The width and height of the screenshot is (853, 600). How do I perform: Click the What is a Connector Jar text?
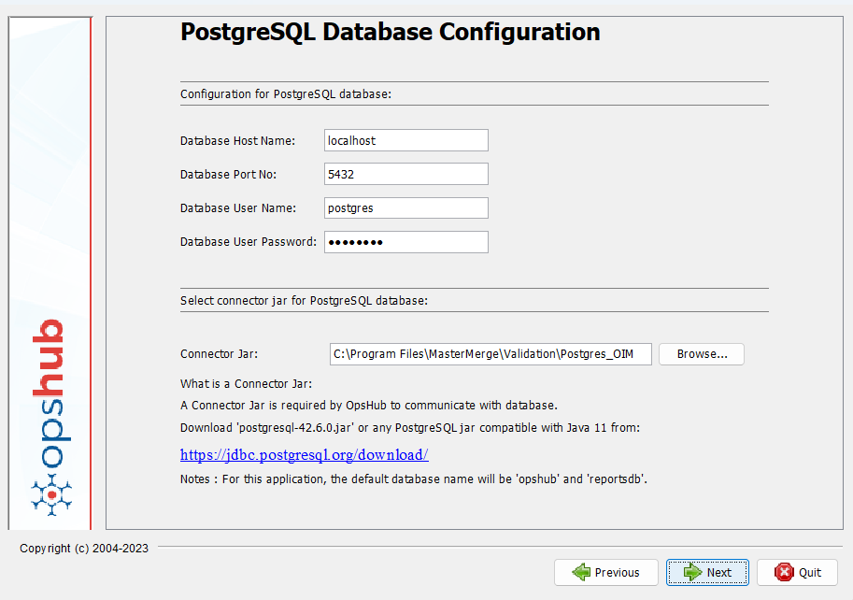point(246,383)
